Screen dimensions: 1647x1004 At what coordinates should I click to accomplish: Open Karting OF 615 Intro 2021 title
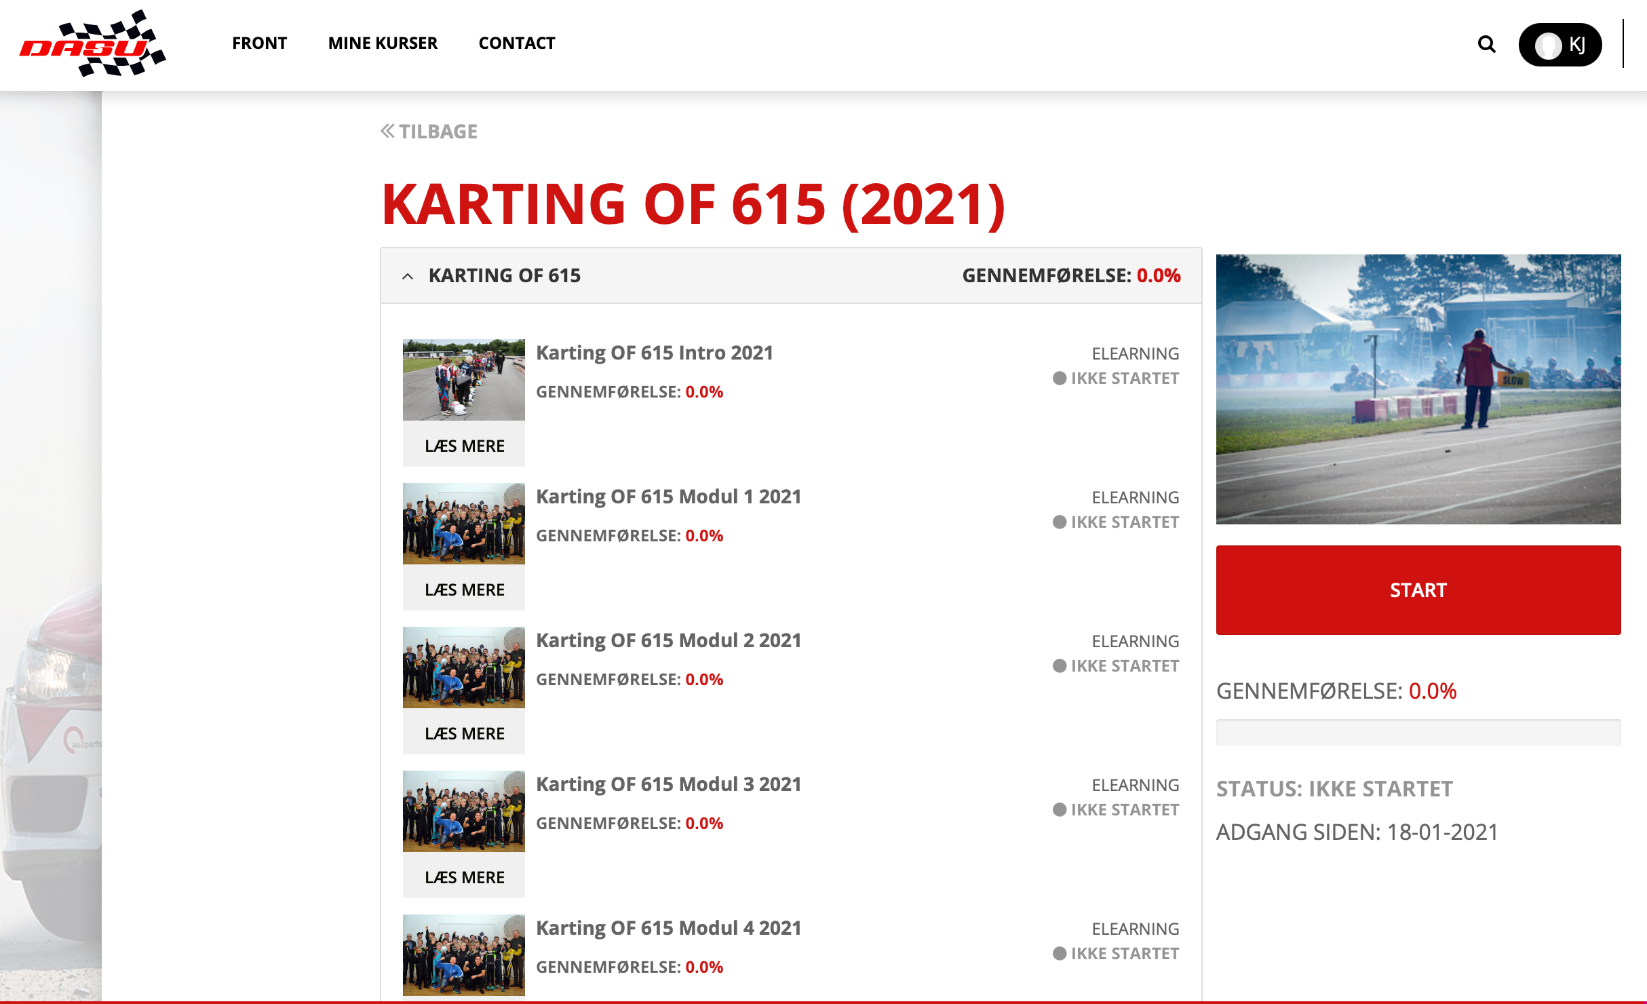coord(655,353)
